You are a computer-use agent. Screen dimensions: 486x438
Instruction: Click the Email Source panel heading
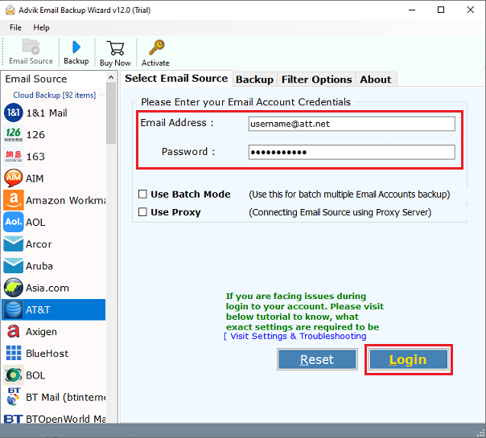click(36, 79)
